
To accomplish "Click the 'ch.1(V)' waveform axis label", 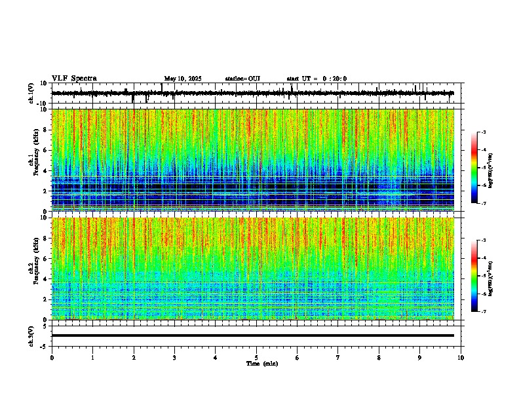I will [x=31, y=93].
